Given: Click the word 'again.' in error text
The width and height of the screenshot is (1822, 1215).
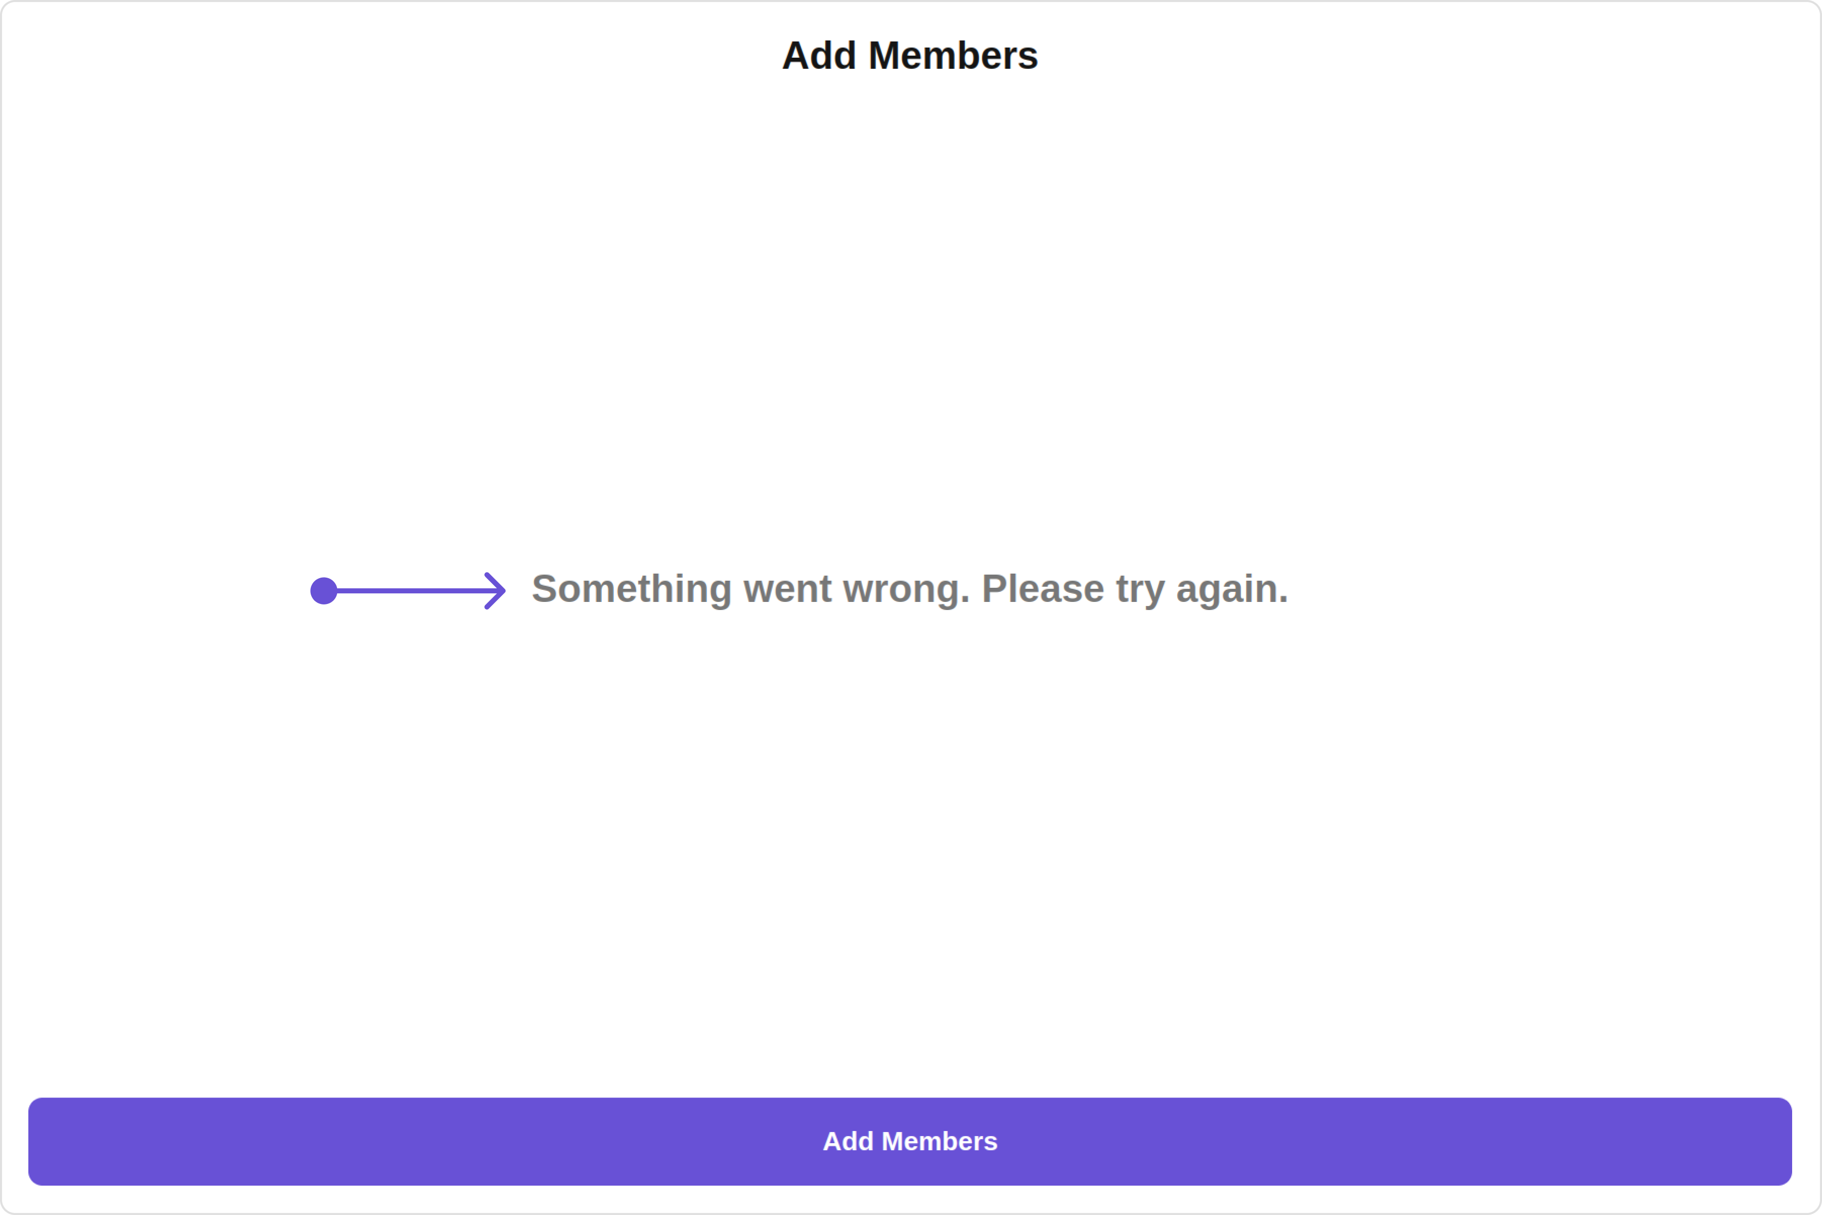Looking at the screenshot, I should (x=1232, y=590).
